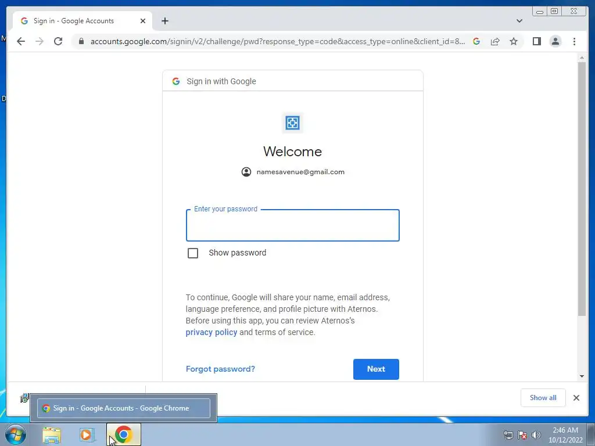This screenshot has height=446, width=595.
Task: Click the padlock site info icon
Action: [81, 41]
